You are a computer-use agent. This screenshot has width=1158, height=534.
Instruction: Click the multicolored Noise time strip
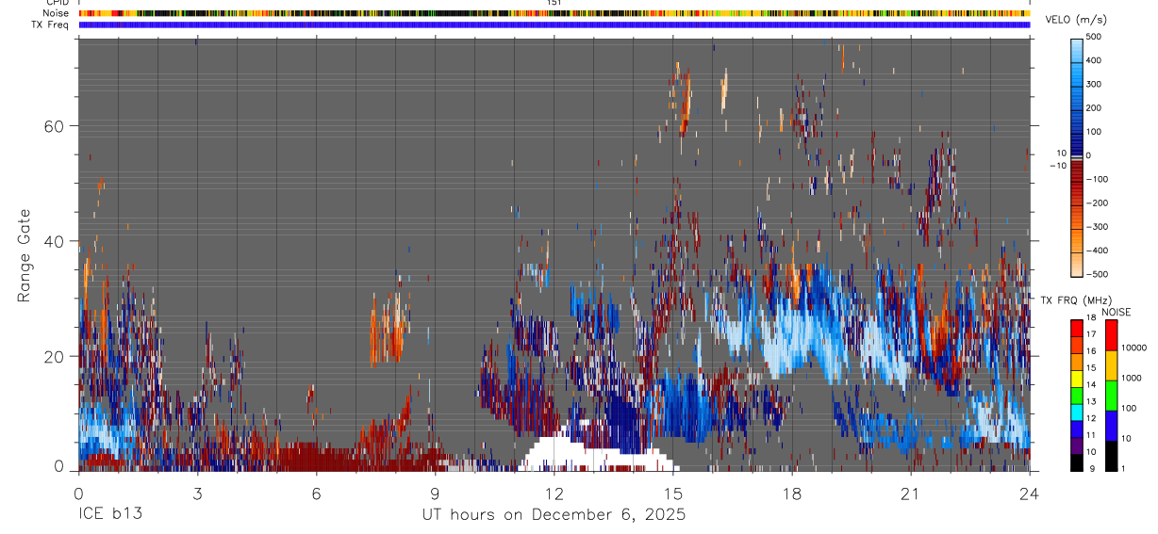pos(554,13)
